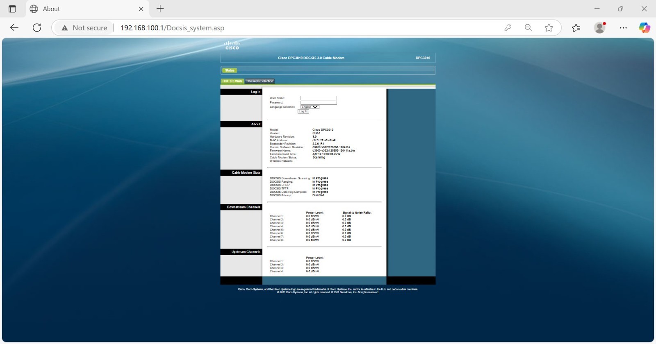Focus the Password field
The image size is (656, 344).
click(x=319, y=103)
